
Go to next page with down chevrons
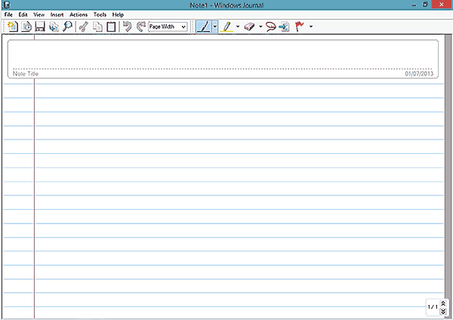[444, 311]
